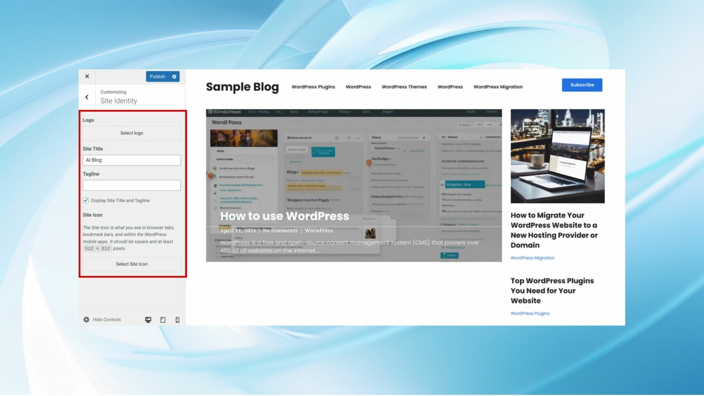704x396 pixels.
Task: Open WordPress Plugins menu item
Action: pos(313,87)
